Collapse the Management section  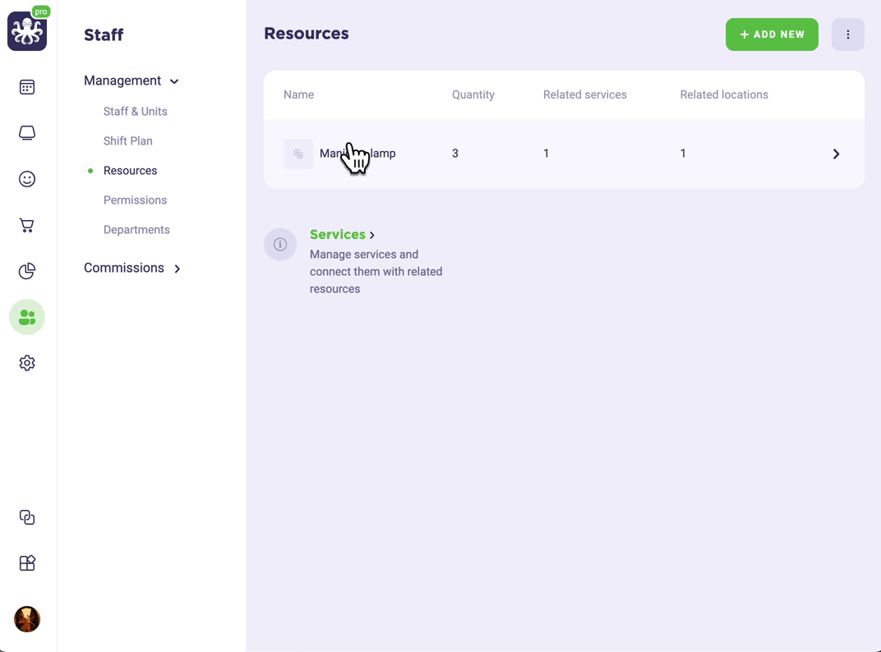(131, 80)
